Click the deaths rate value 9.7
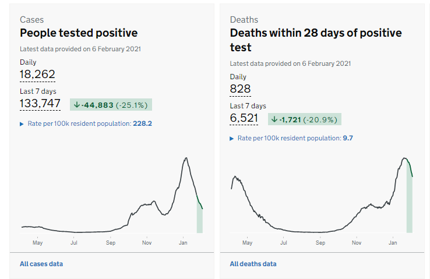 tap(348, 138)
